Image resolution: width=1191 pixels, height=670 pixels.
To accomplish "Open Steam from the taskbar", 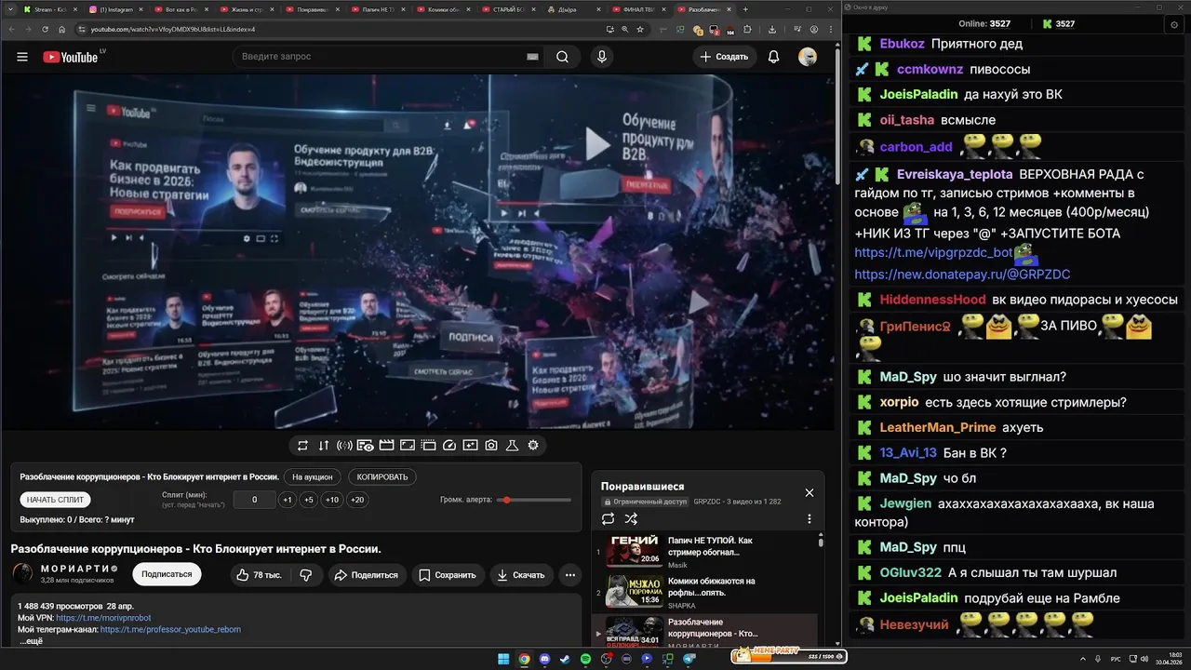I will [x=565, y=659].
